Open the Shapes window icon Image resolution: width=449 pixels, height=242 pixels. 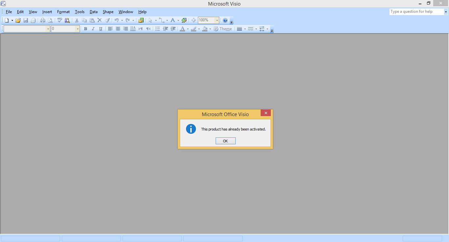141,20
